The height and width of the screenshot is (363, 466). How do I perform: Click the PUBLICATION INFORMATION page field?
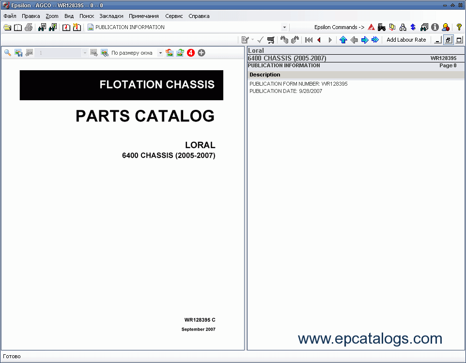point(187,27)
